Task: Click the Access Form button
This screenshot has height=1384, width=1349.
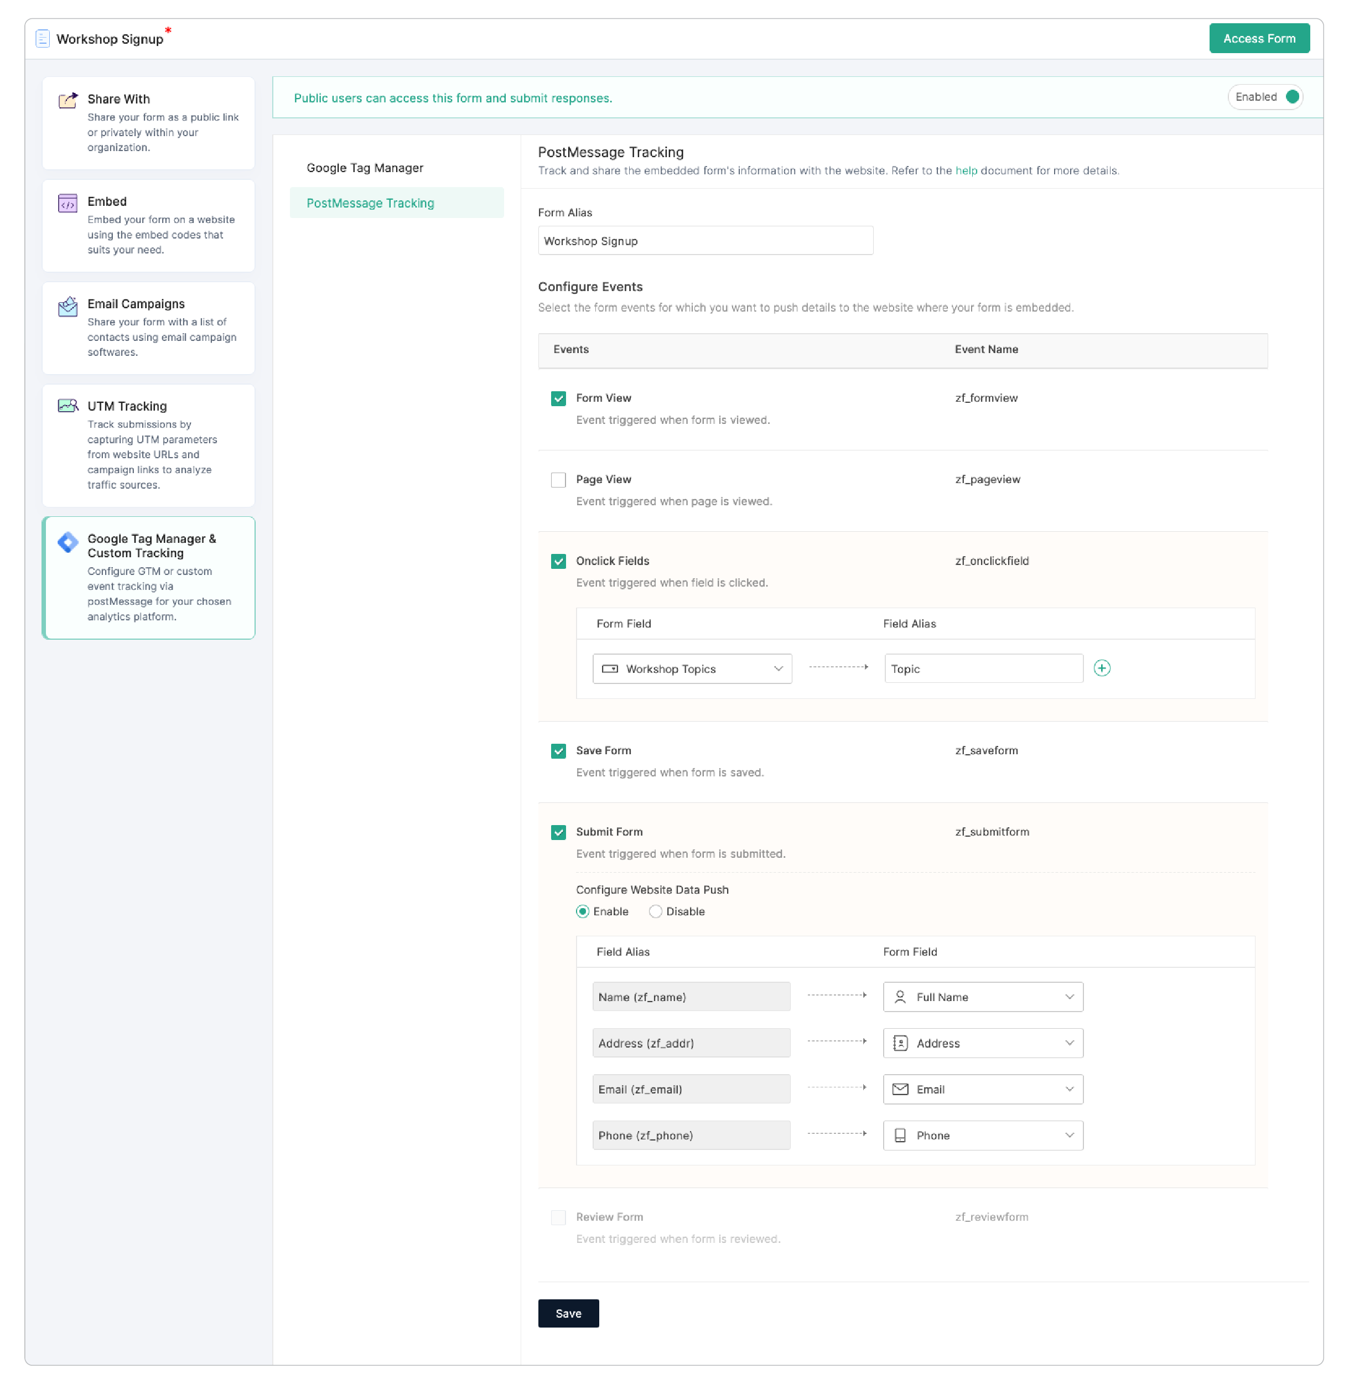Action: 1259,38
